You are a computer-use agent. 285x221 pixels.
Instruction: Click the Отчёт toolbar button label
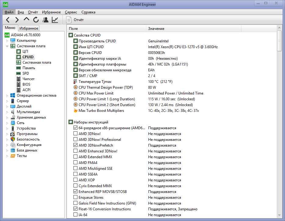click(79, 20)
